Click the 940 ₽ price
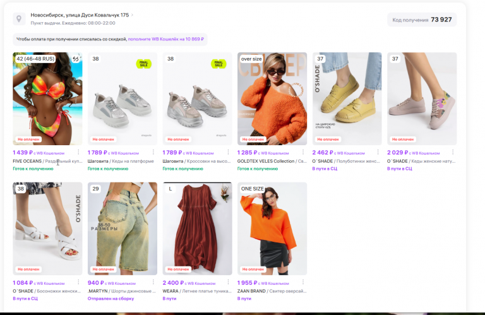This screenshot has width=485, height=315. coord(95,283)
